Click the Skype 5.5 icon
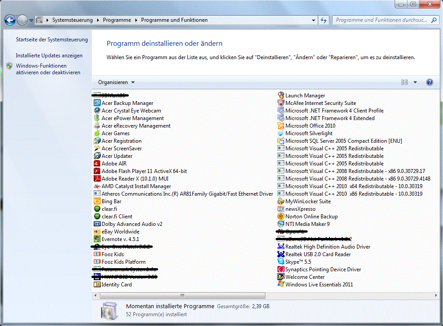This screenshot has width=443, height=326. (281, 262)
